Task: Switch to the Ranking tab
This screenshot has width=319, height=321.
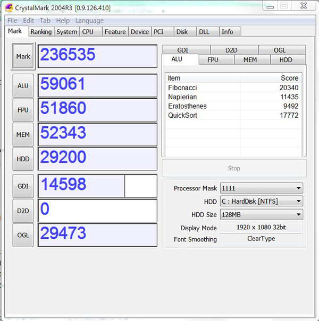Action: (41, 32)
